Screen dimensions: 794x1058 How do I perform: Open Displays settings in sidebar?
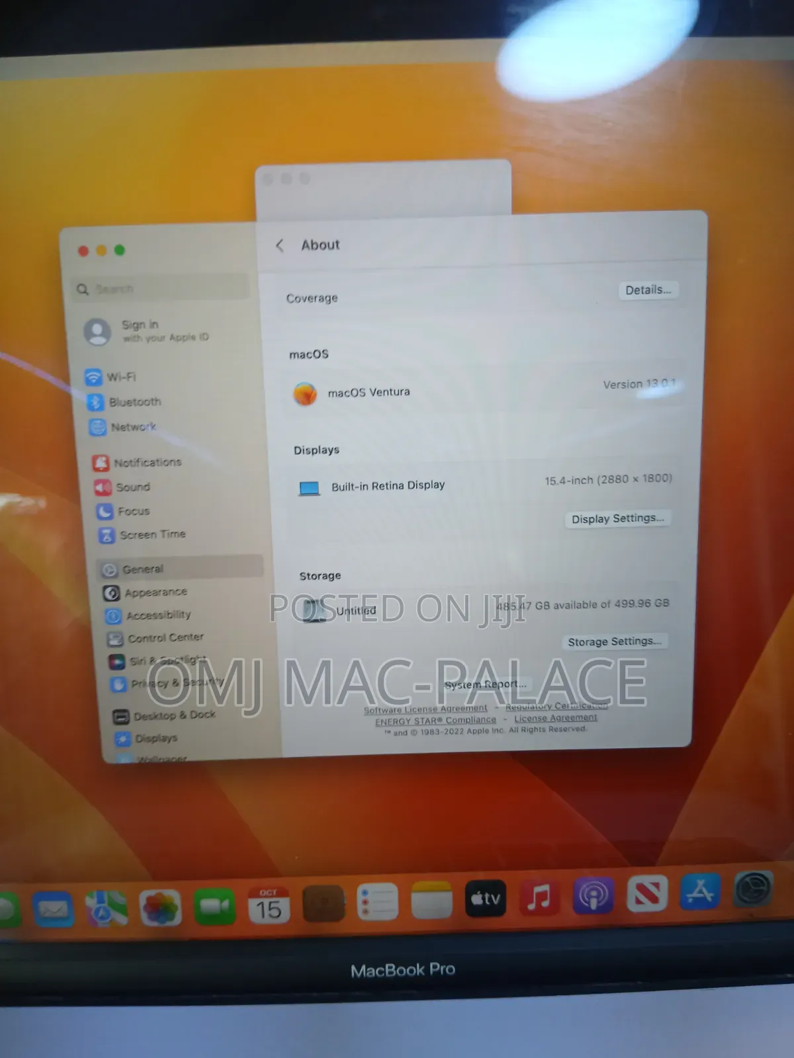(146, 738)
